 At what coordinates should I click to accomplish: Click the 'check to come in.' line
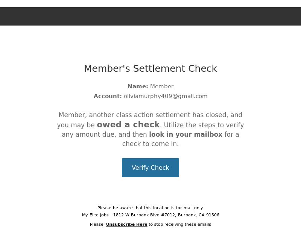[150, 144]
